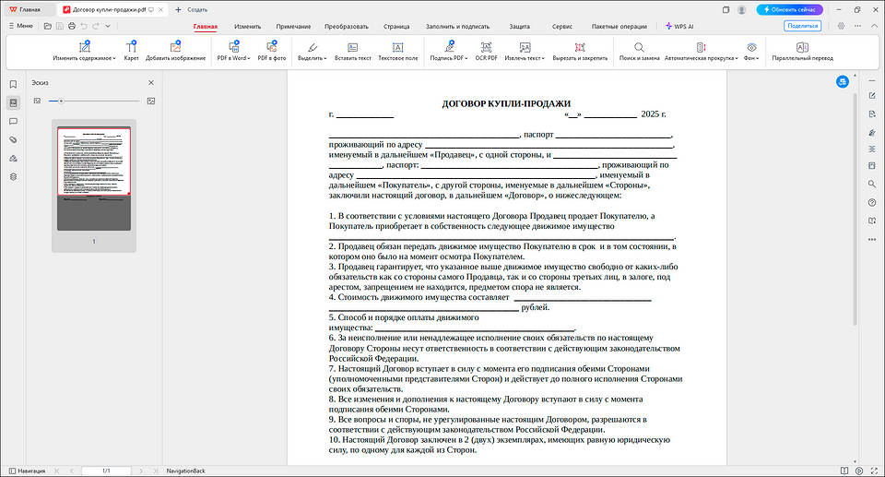Expand the Выделить dropdown arrow
Screen dimensions: 885x477
pyautogui.click(x=325, y=58)
